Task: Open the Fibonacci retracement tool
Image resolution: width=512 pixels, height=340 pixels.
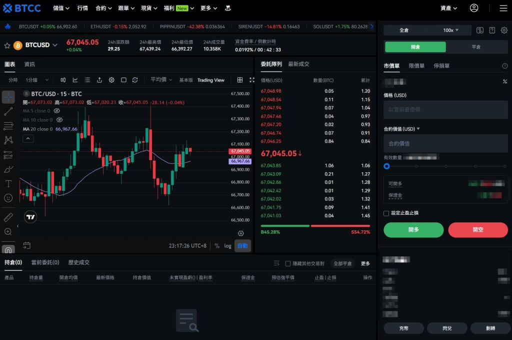Action: pyautogui.click(x=8, y=126)
